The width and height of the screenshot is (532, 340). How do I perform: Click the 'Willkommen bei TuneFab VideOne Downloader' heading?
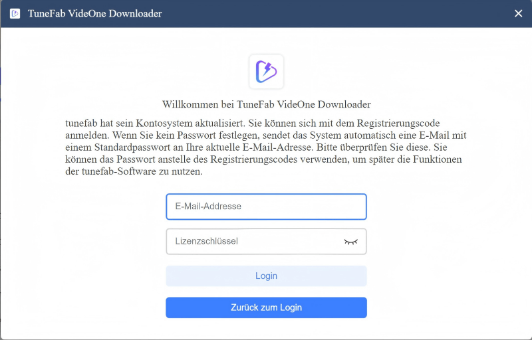(x=267, y=104)
